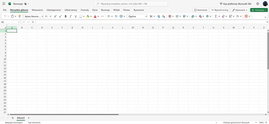Viewport: 269px width, 124px height.
Task: Open more font options ellipsis
Action: pyautogui.click(x=102, y=16)
